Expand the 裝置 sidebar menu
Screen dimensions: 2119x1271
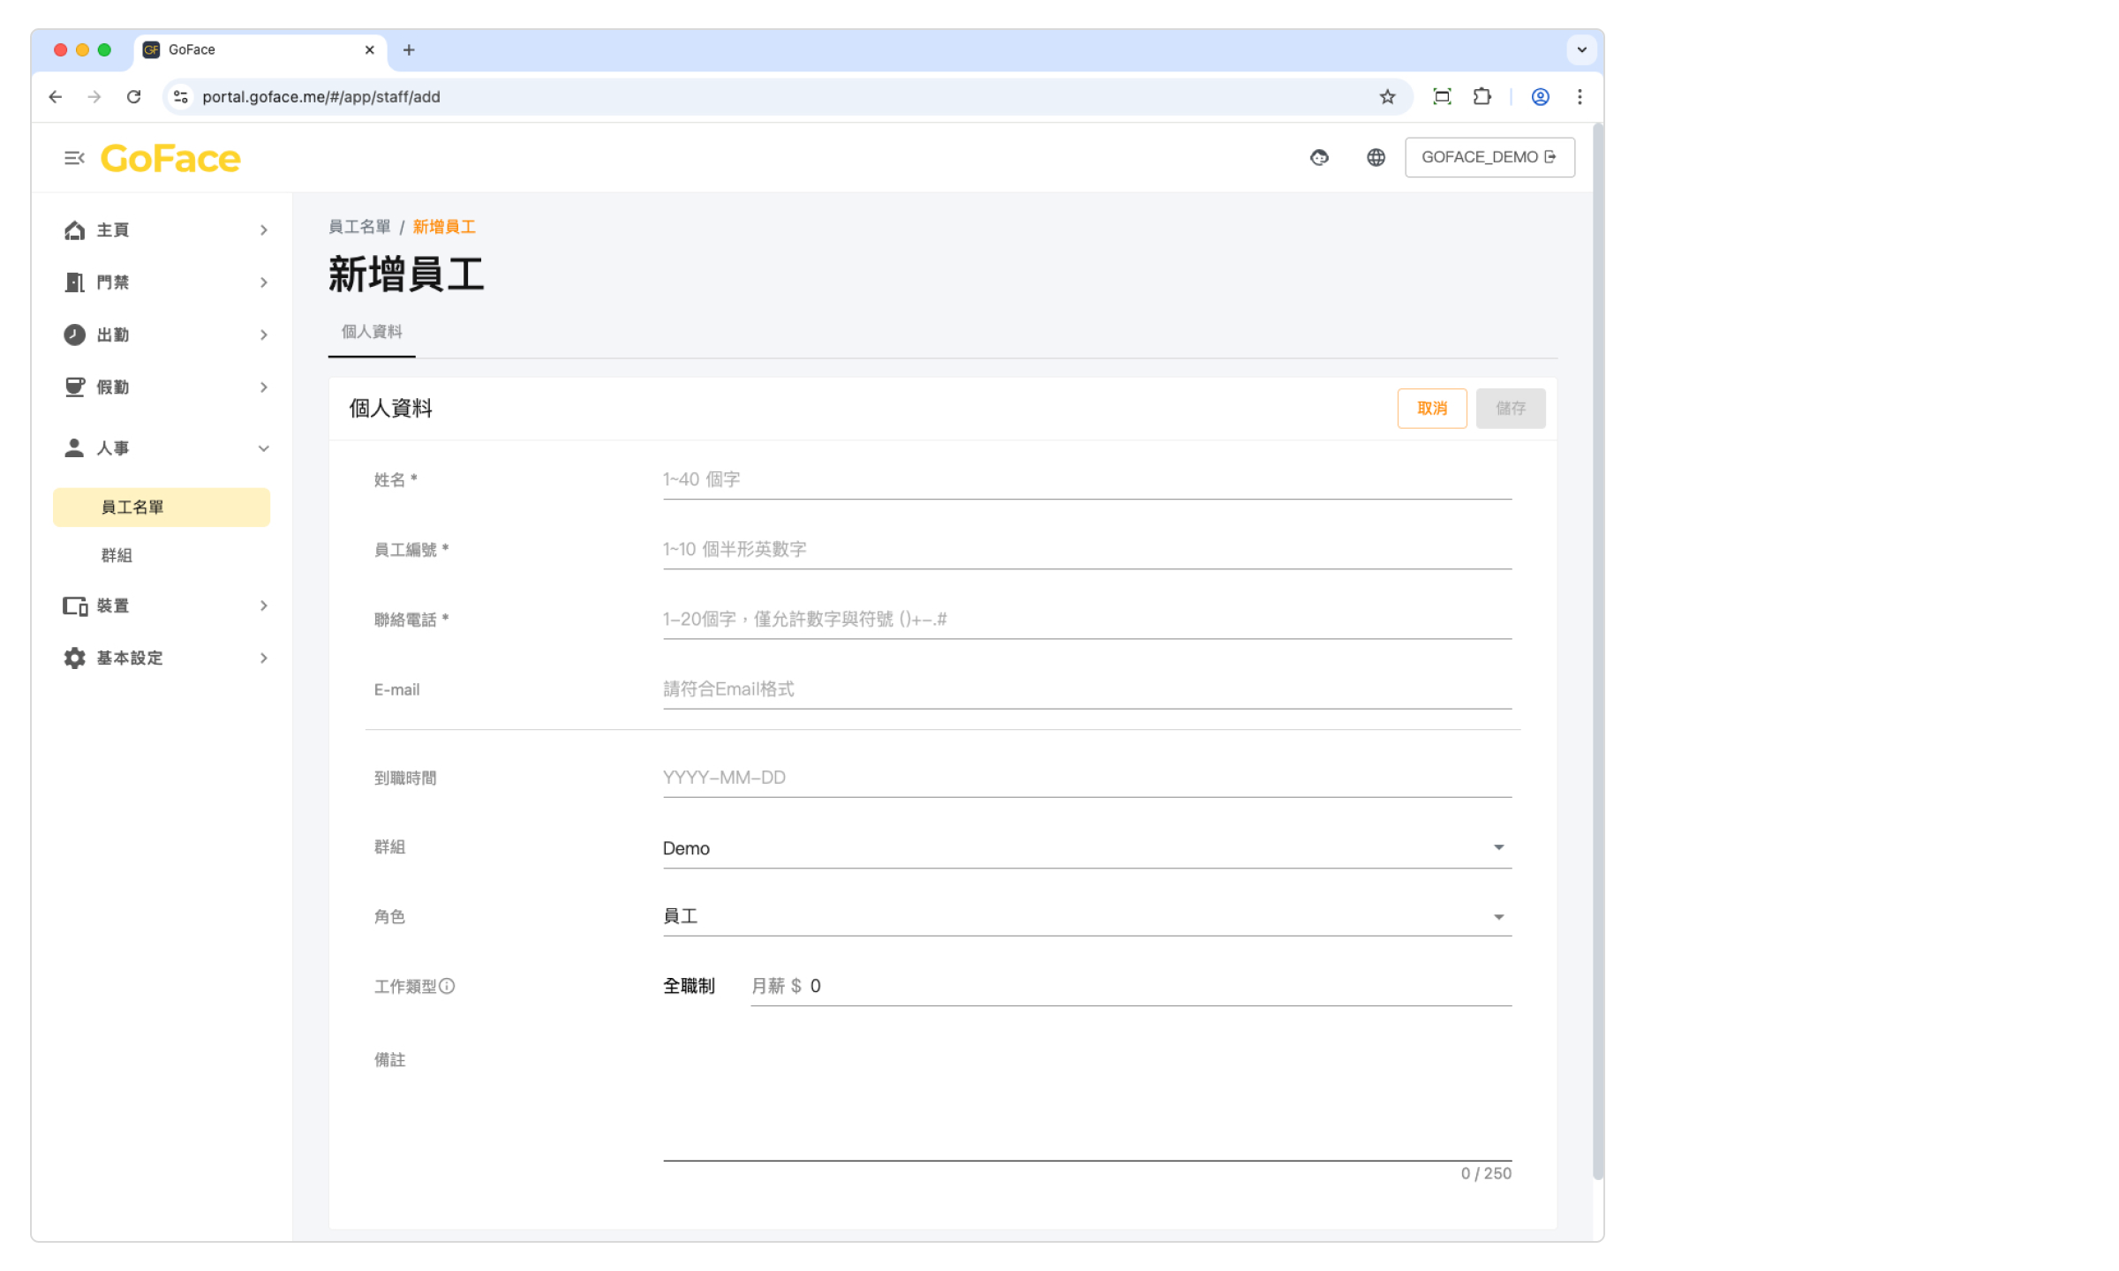click(263, 605)
